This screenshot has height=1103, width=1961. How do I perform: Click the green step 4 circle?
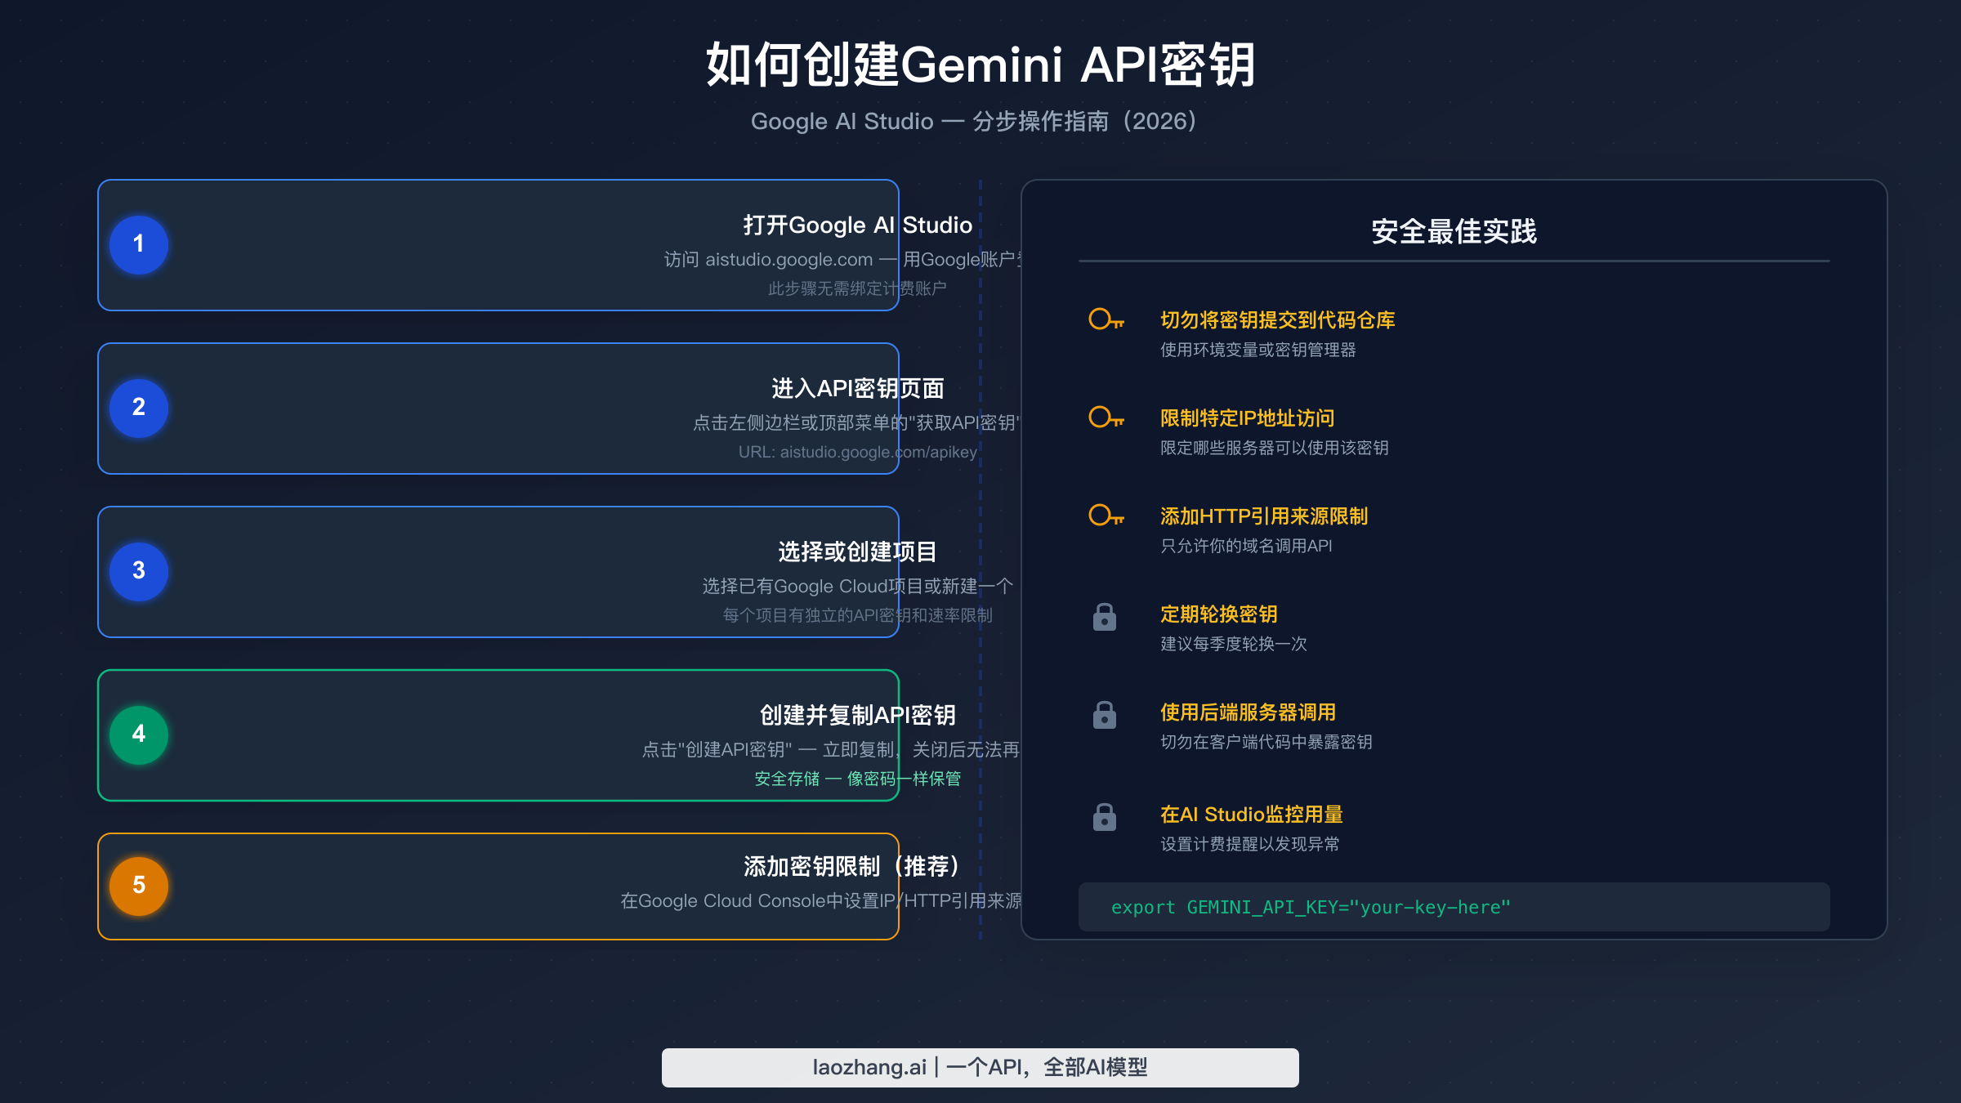point(138,735)
